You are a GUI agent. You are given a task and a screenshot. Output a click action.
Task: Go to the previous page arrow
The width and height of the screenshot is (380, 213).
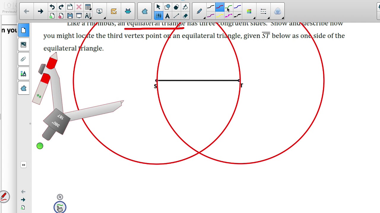click(x=26, y=11)
